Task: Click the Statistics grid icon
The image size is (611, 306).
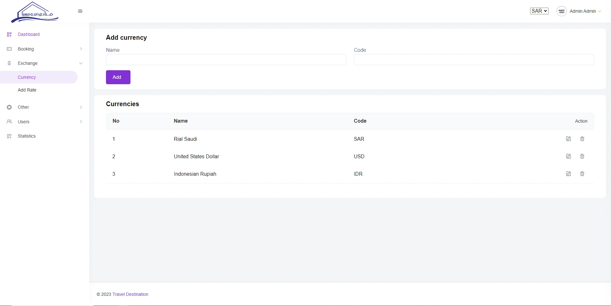Action: (x=9, y=136)
